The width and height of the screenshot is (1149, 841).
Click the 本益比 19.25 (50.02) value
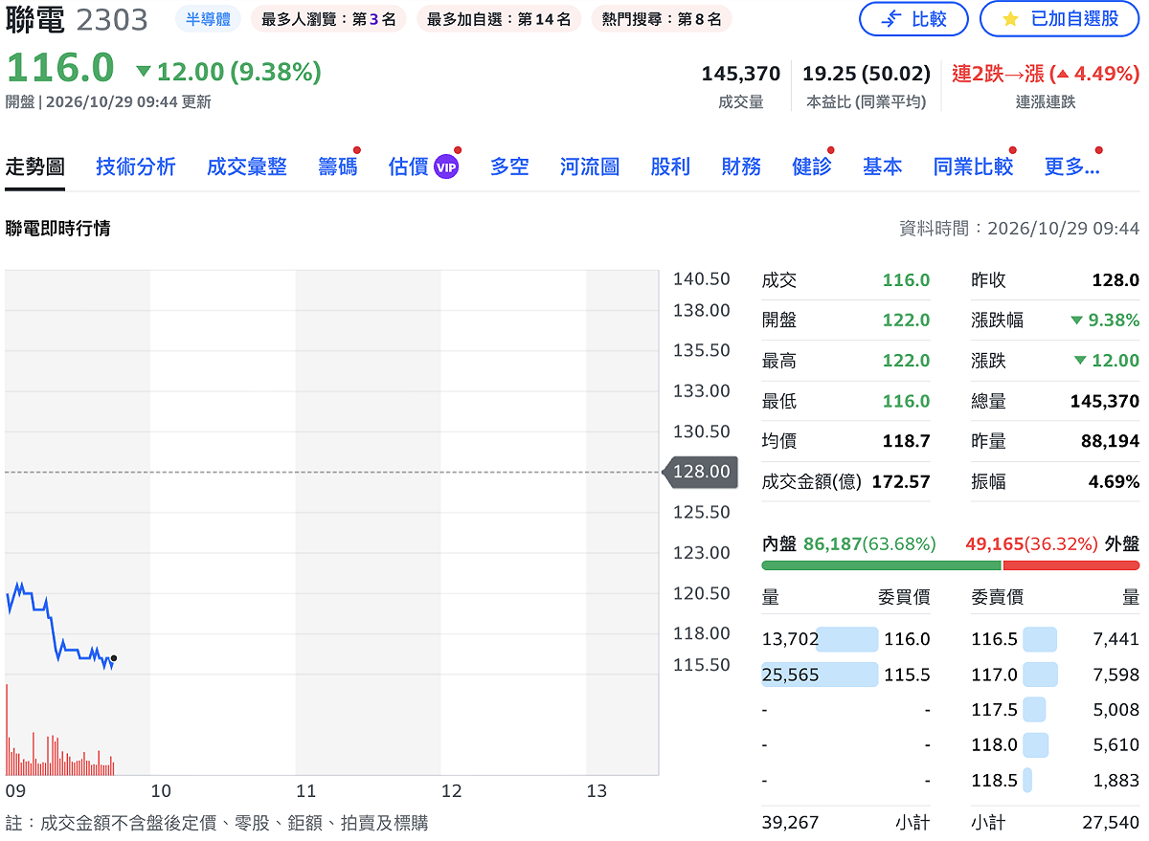[867, 74]
